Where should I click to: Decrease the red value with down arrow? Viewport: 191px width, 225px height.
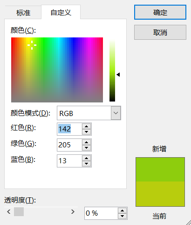87,132
